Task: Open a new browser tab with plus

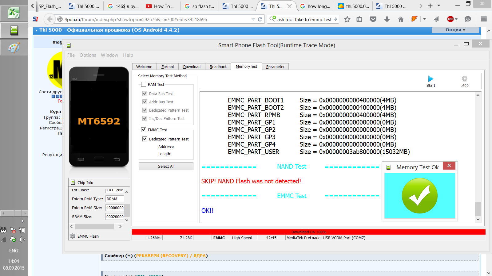Action: click(430, 6)
